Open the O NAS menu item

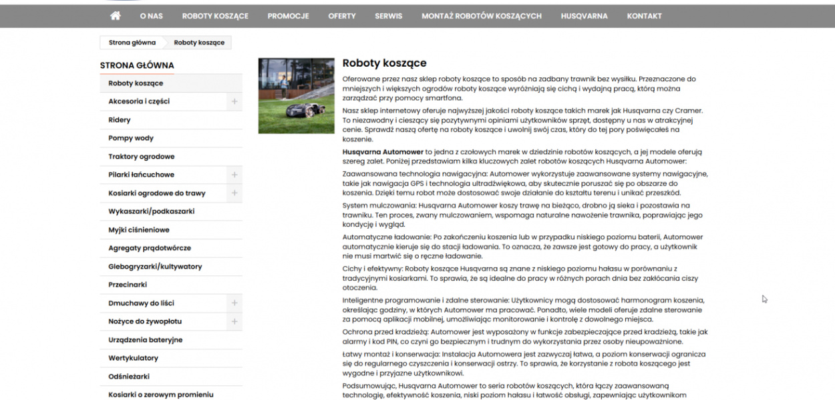[x=151, y=16]
